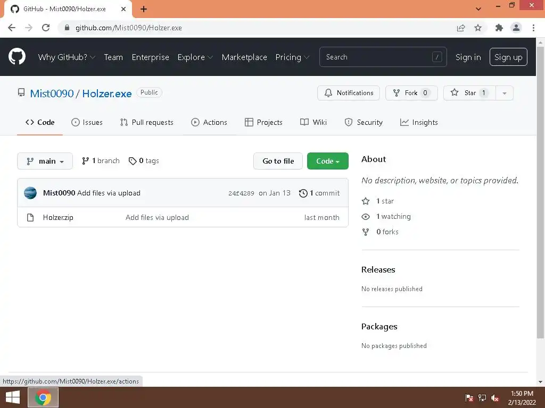545x408 pixels.
Task: Click the eye icon beside 1 watching
Action: click(x=366, y=217)
